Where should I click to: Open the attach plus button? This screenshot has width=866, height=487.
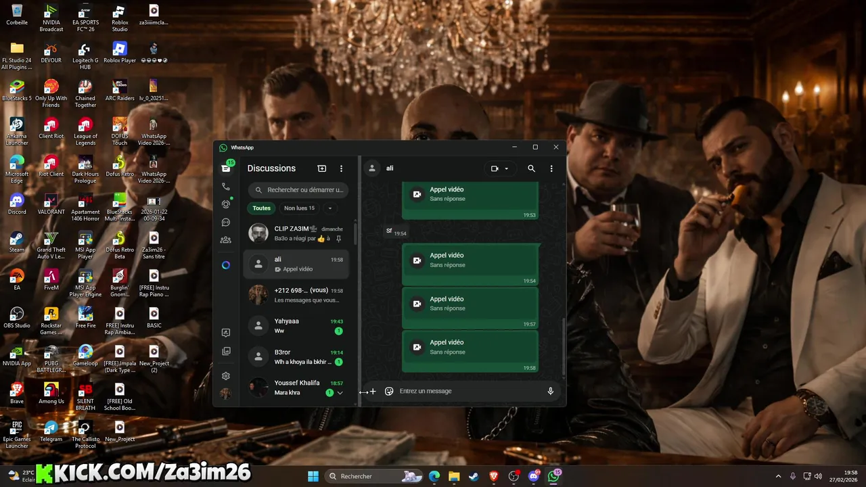[372, 391]
